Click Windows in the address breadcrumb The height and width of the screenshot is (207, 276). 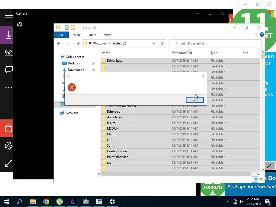click(x=99, y=43)
